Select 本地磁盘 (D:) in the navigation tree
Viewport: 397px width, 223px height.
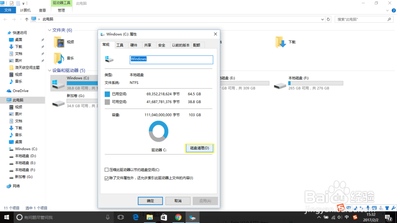pos(25,156)
